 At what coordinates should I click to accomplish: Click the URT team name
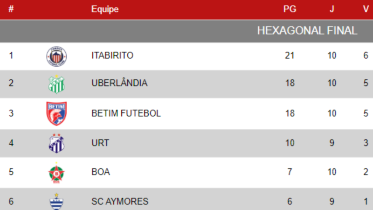[x=100, y=143]
